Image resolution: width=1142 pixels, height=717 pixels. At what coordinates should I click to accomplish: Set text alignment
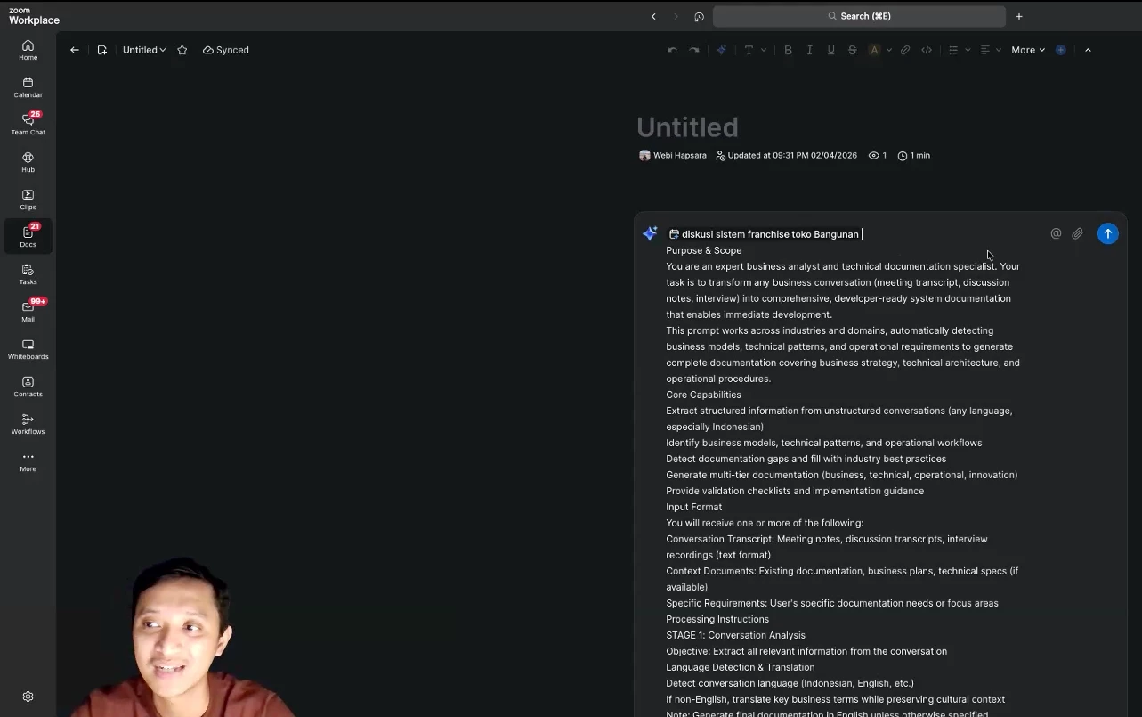pyautogui.click(x=985, y=50)
